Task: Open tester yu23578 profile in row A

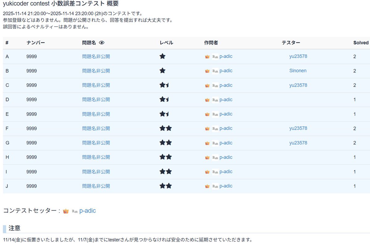Action: (x=298, y=56)
